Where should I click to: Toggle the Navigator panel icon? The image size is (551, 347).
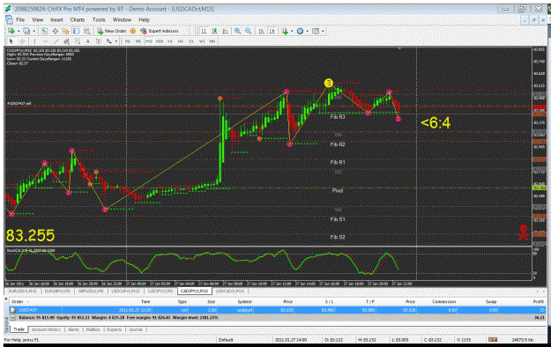(65, 31)
